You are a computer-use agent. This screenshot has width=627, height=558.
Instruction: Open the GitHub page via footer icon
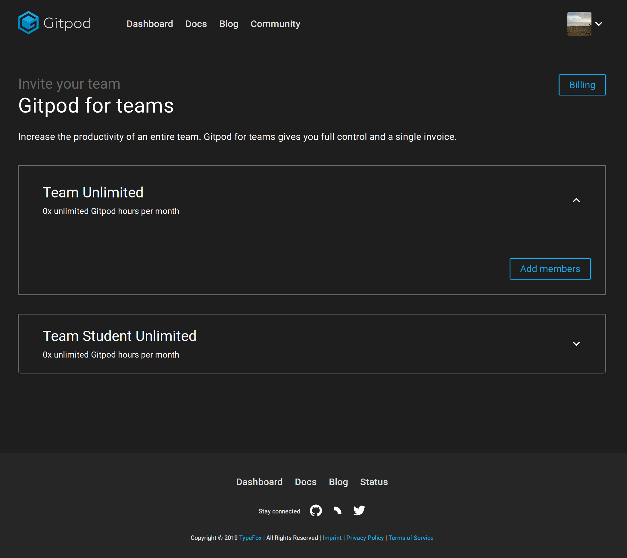click(316, 510)
